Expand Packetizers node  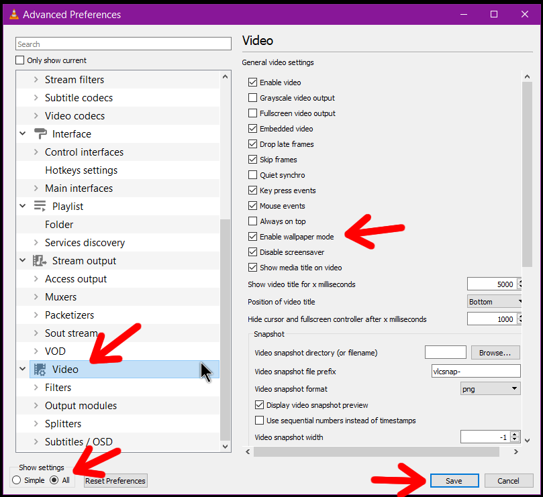[x=36, y=315]
